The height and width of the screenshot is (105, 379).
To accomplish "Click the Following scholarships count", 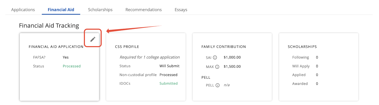I will [x=317, y=57].
